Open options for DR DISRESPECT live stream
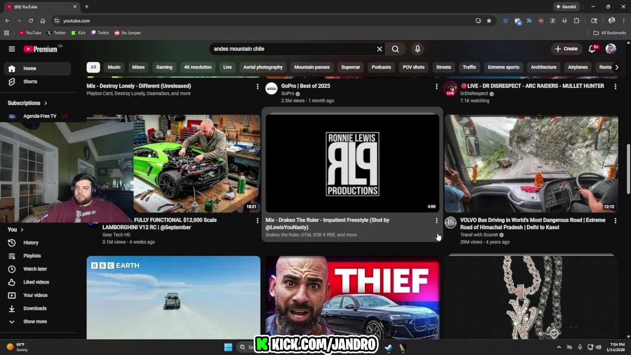The width and height of the screenshot is (631, 355). pyautogui.click(x=615, y=86)
